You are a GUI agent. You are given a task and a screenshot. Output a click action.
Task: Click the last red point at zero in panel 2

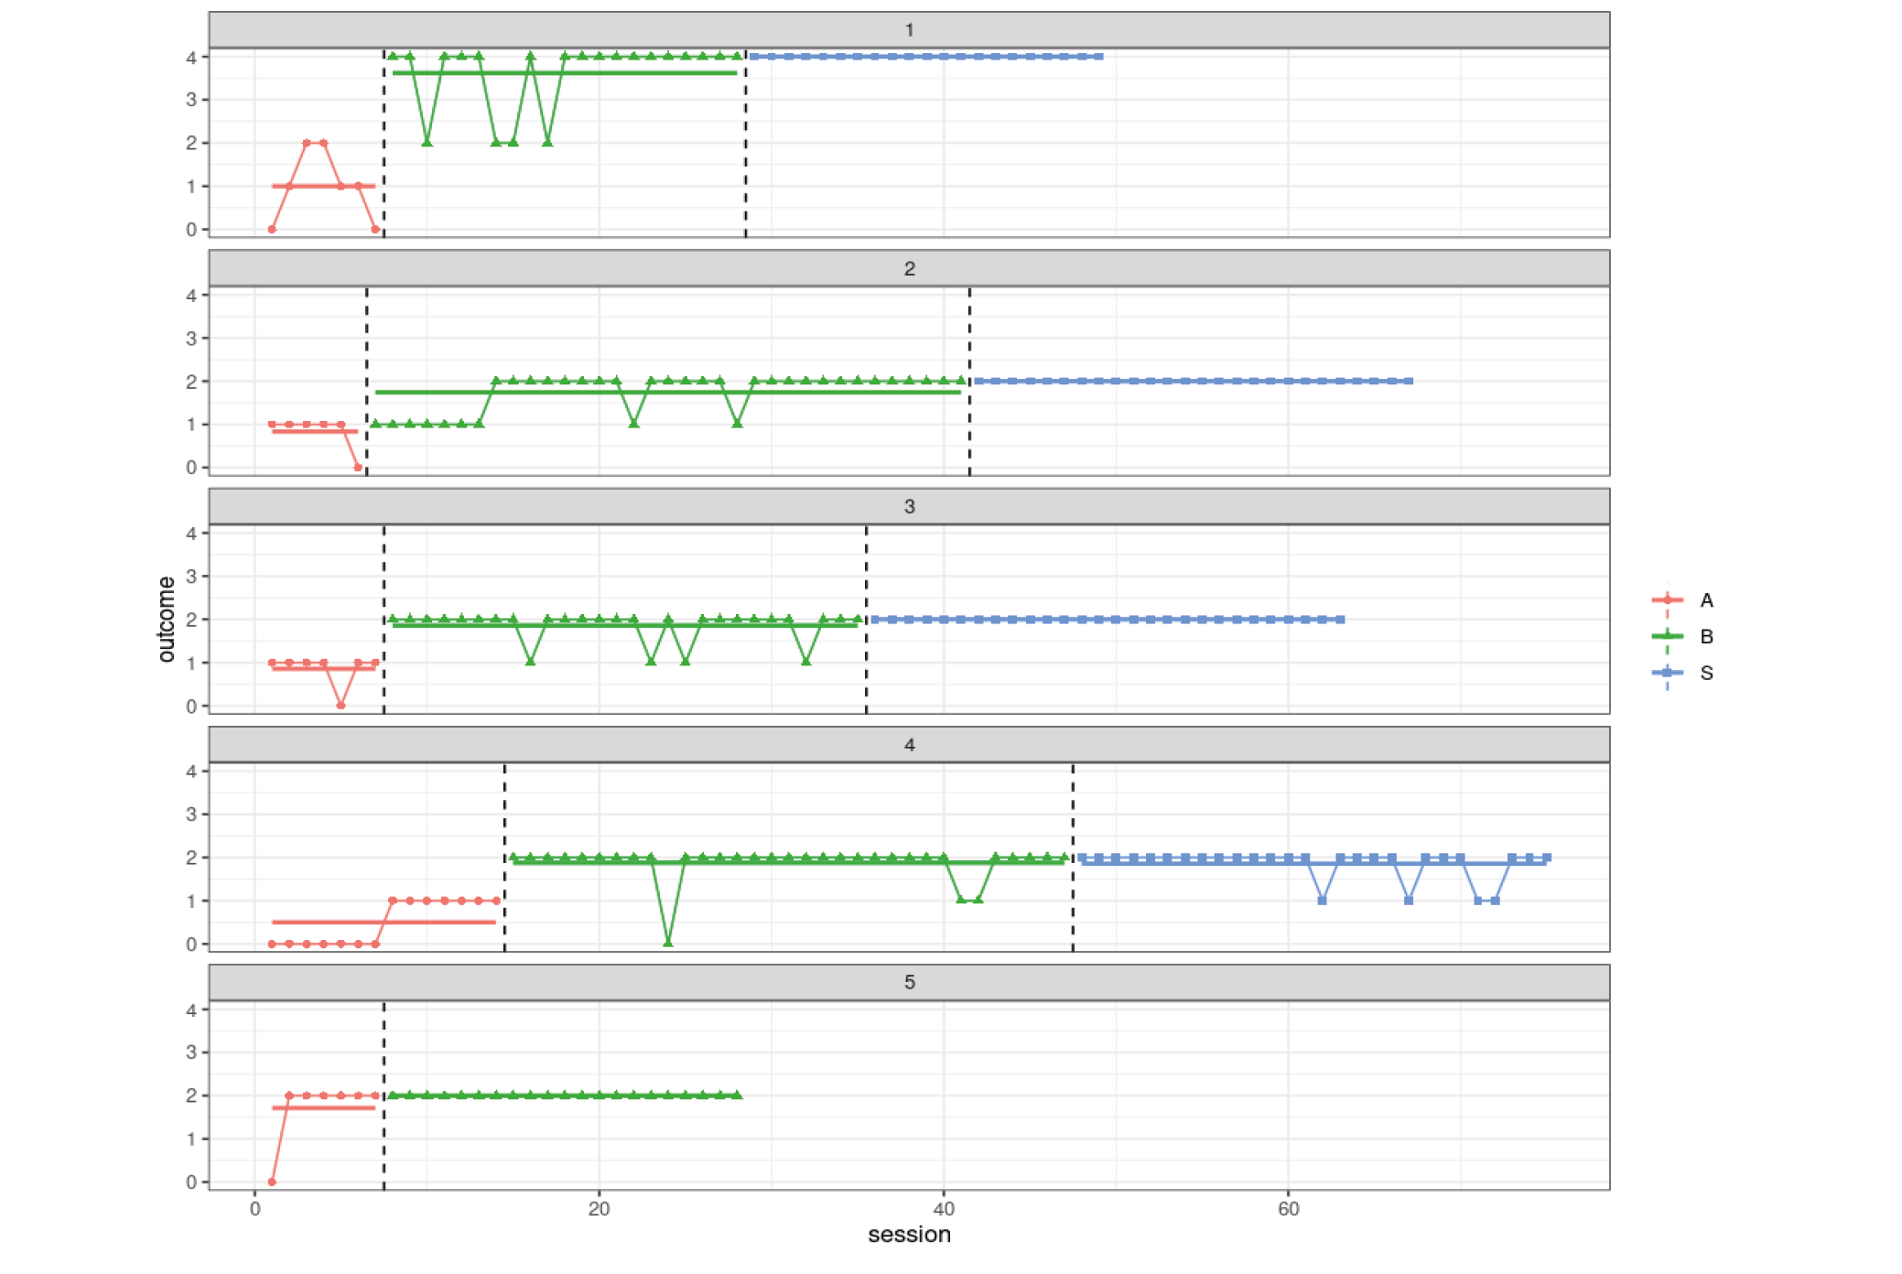(x=358, y=468)
